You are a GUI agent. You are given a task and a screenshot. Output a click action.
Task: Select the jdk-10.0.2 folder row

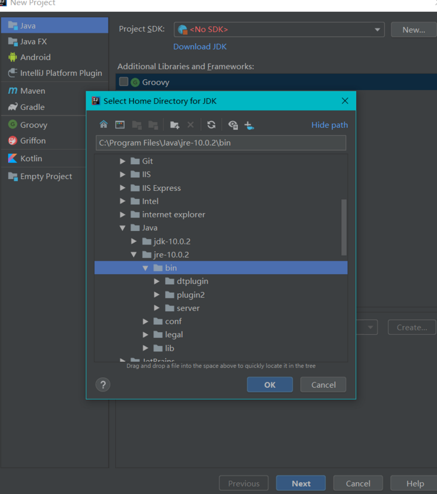click(x=221, y=241)
